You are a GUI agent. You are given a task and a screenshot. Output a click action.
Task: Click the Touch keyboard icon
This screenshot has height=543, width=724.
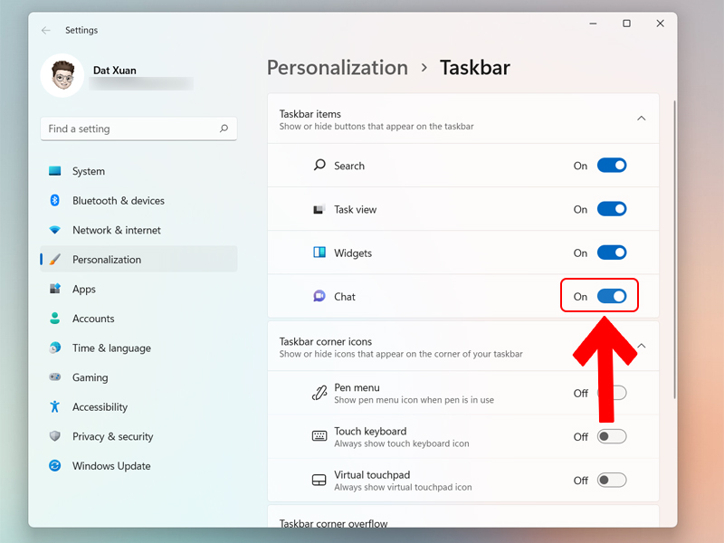click(x=319, y=436)
